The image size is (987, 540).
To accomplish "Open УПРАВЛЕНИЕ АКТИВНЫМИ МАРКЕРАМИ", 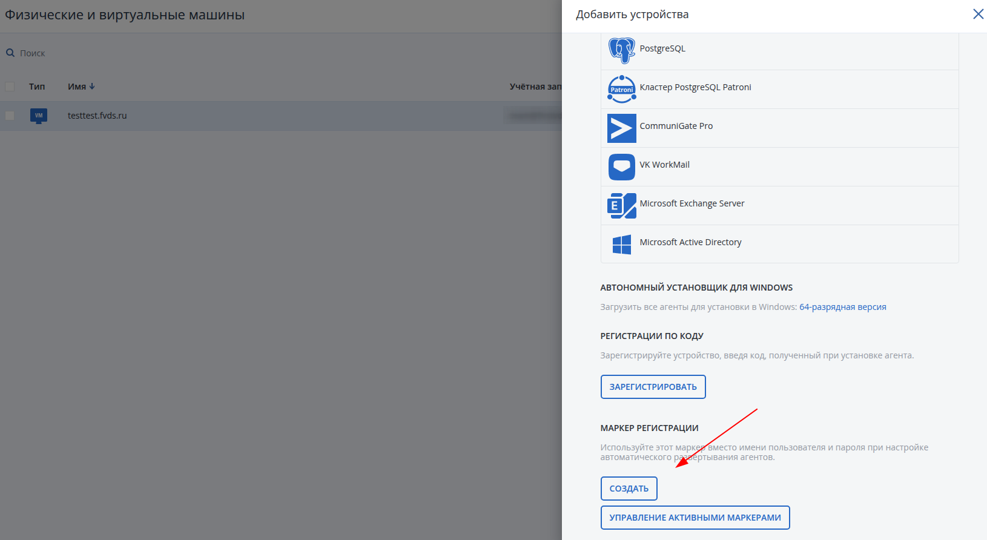I will (x=695, y=518).
